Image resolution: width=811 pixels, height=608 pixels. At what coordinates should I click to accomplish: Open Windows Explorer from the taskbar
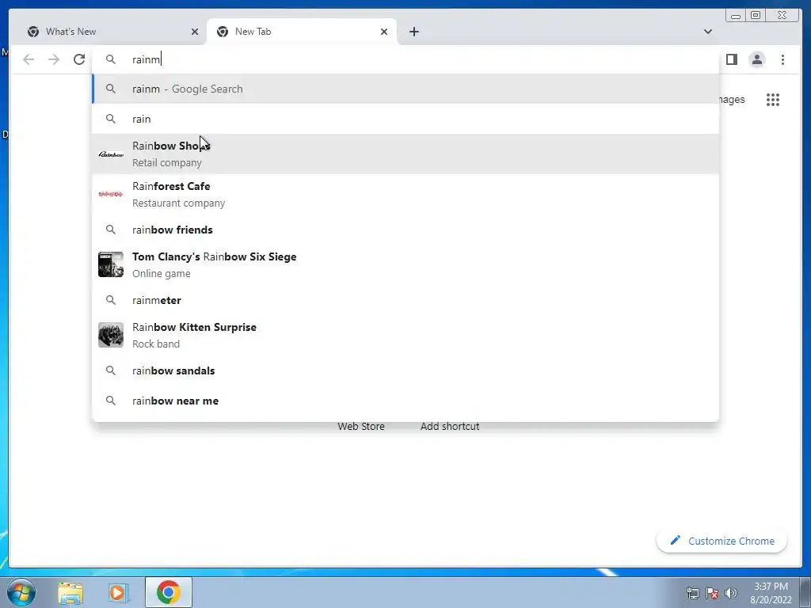click(70, 593)
